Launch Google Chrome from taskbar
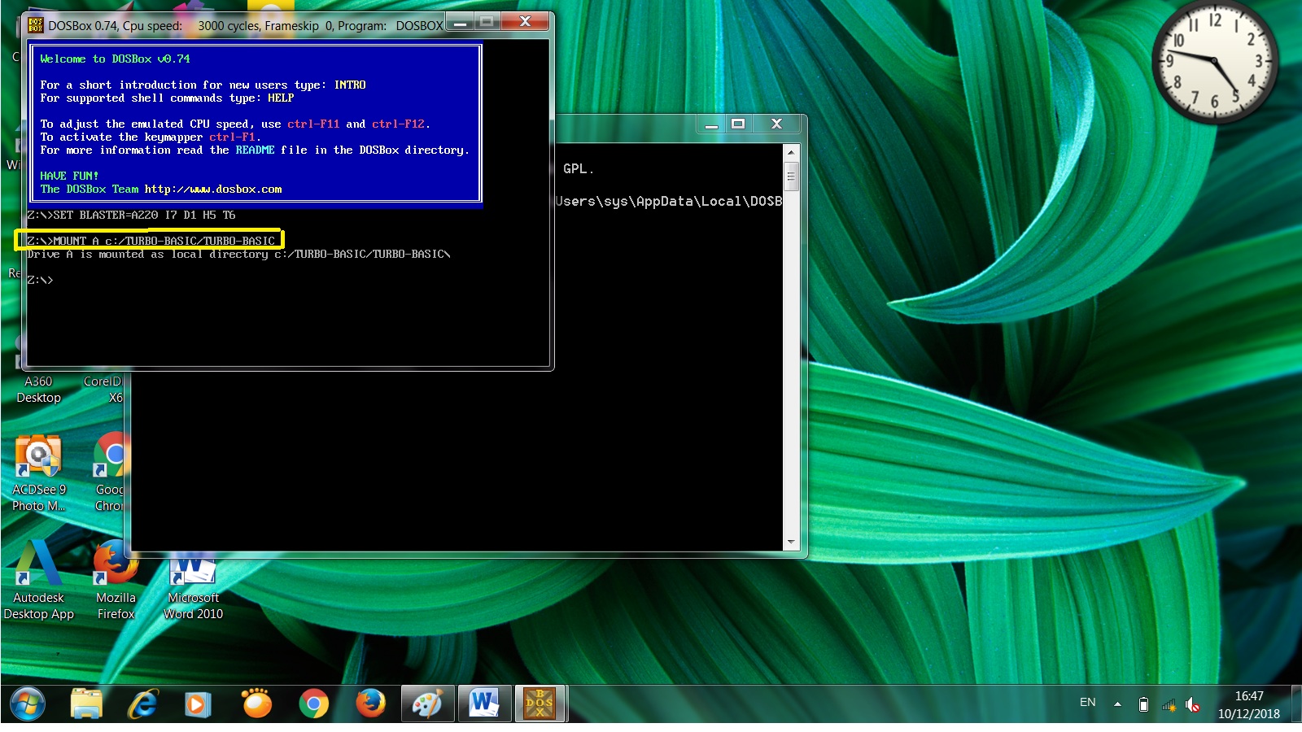This screenshot has height=732, width=1302. [x=313, y=704]
